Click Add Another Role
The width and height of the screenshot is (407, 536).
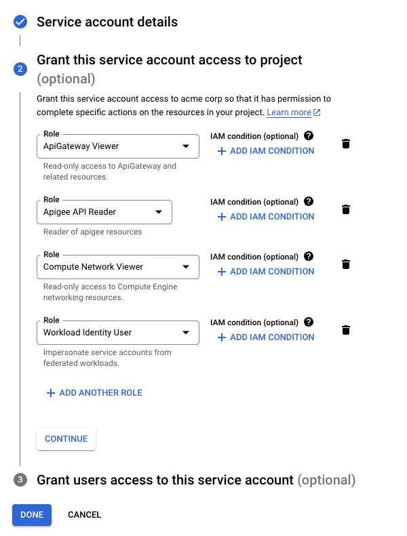94,393
